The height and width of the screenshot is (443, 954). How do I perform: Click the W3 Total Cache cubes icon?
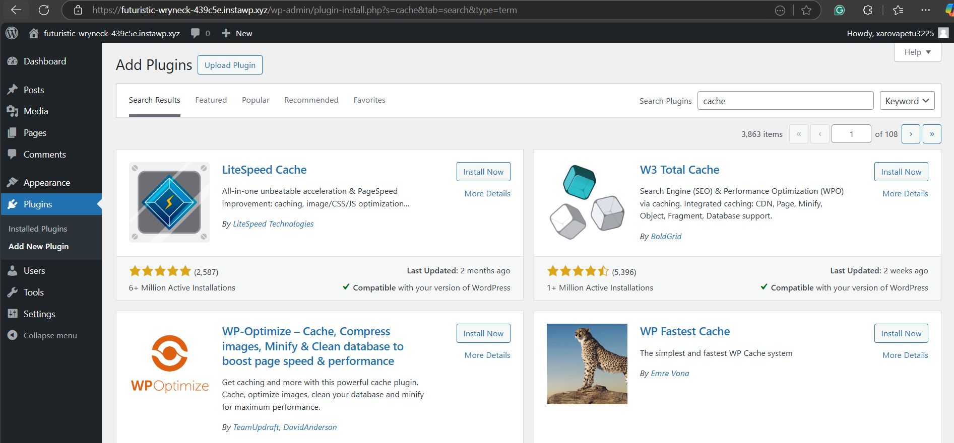(x=587, y=202)
